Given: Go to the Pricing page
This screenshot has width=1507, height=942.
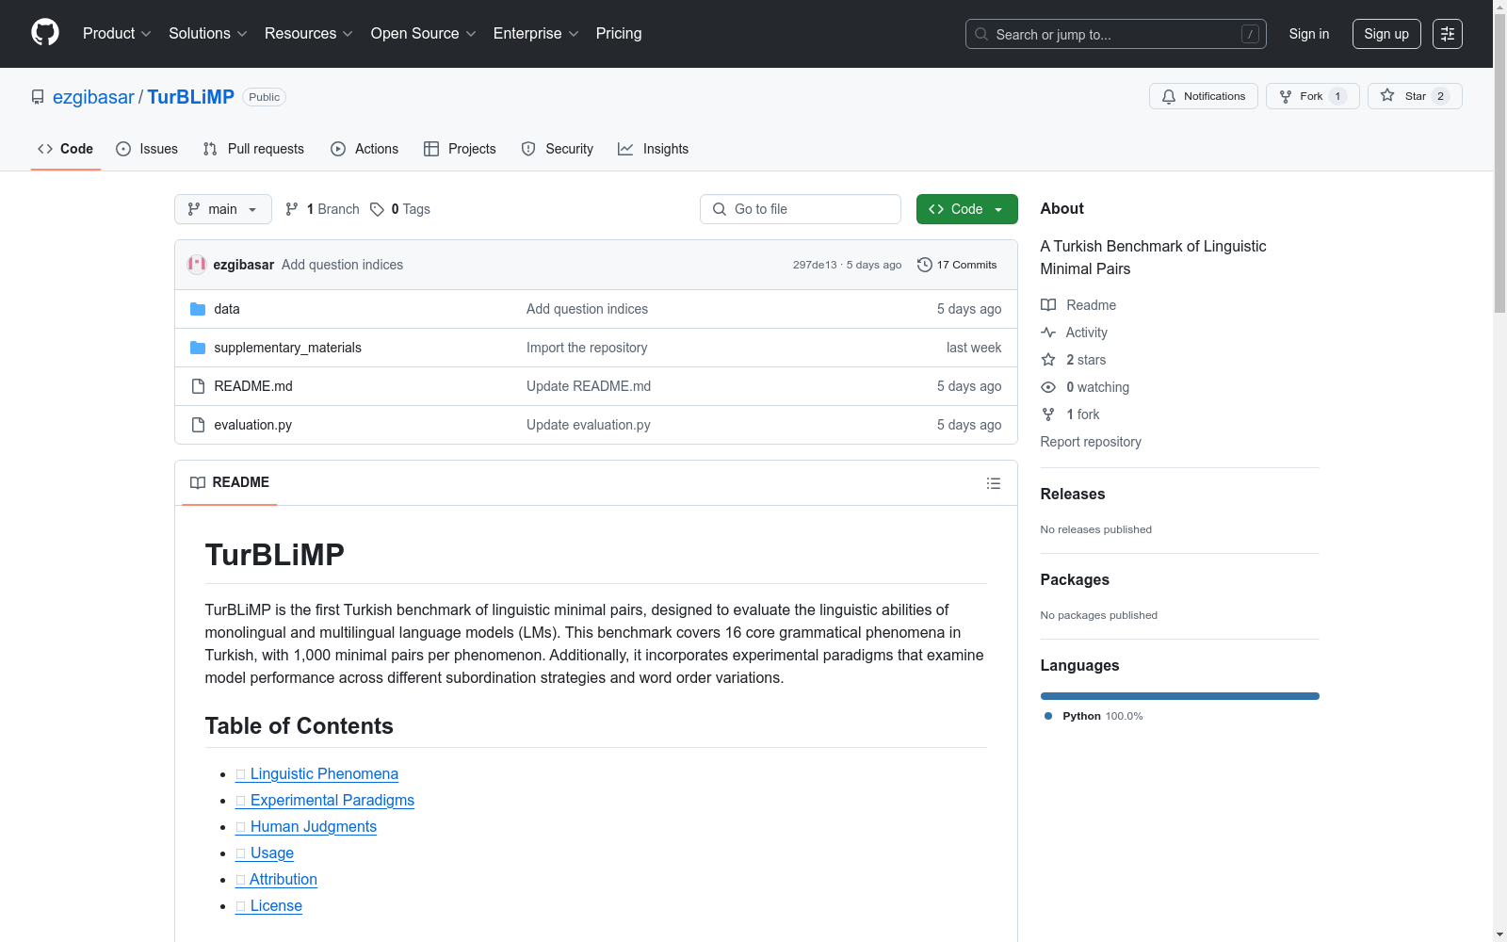Looking at the screenshot, I should click(619, 34).
